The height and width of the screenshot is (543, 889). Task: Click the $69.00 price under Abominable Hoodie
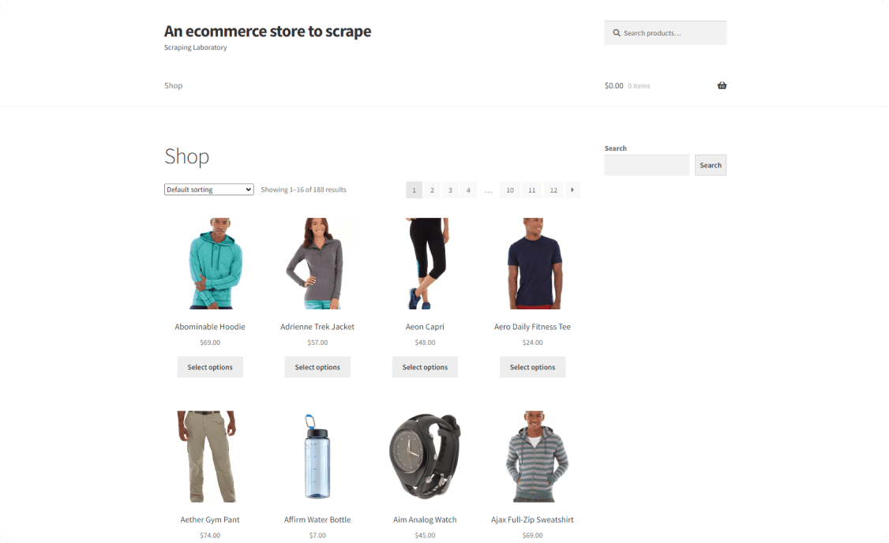[210, 343]
